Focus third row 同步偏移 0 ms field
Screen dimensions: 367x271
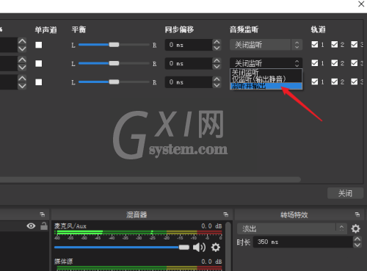(189, 82)
